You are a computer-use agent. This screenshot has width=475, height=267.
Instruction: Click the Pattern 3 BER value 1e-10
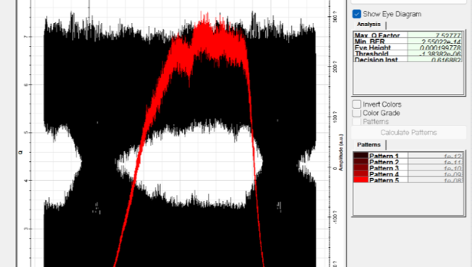436,168
